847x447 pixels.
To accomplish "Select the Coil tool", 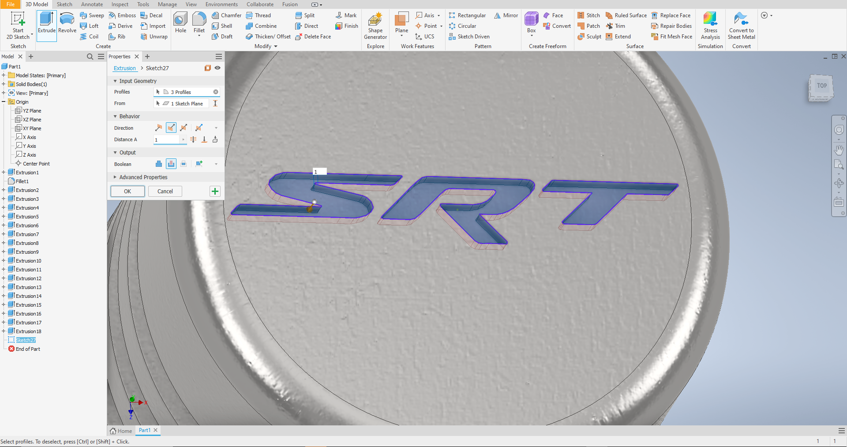I will 89,37.
